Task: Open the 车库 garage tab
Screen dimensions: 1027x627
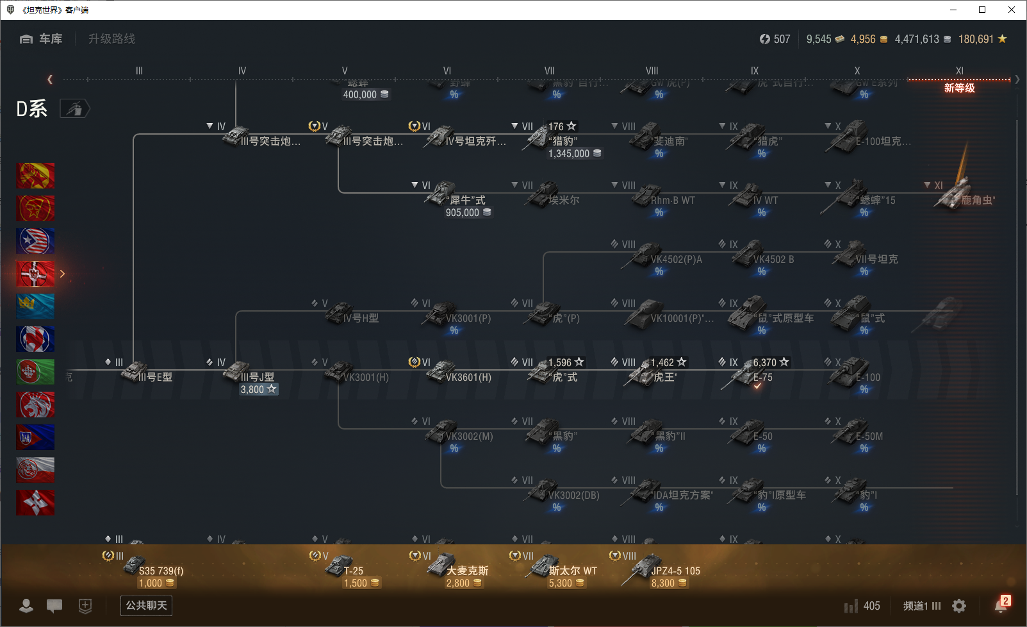Action: click(x=41, y=39)
